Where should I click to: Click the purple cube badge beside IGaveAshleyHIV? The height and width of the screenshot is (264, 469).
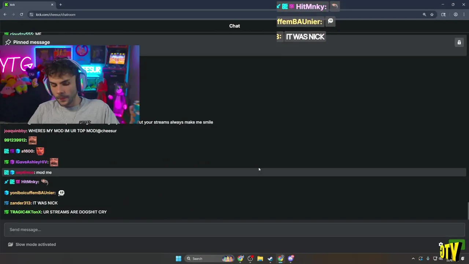(12, 162)
